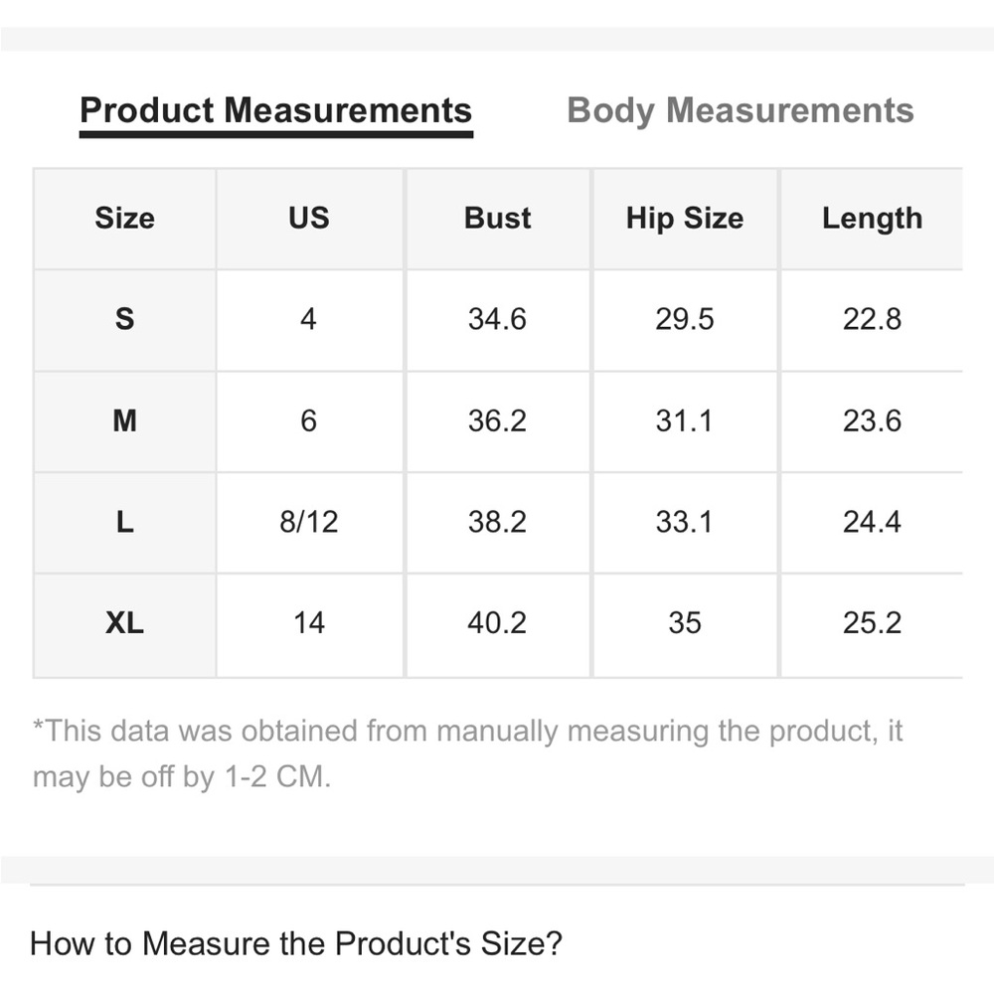Screen dimensions: 994x994
Task: Click the 31.1 hip size value
Action: pyautogui.click(x=684, y=421)
